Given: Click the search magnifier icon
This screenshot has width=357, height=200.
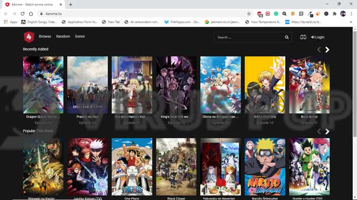Looking at the screenshot, I should (287, 37).
